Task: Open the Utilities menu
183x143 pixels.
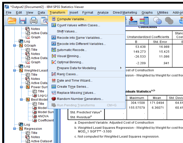Action: tap(163, 12)
